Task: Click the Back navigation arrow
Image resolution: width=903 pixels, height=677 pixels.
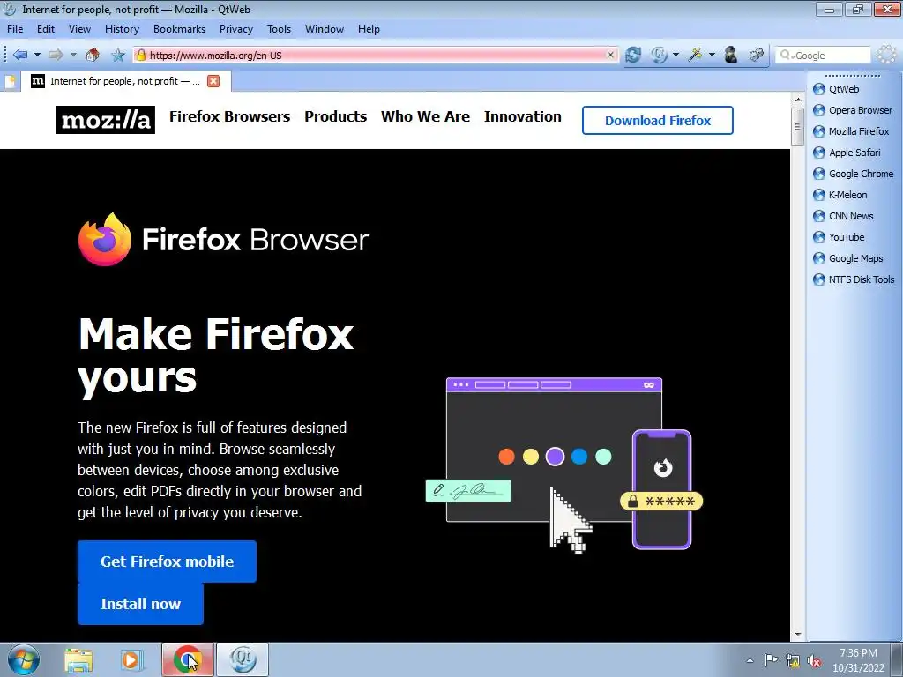Action: pyautogui.click(x=19, y=56)
